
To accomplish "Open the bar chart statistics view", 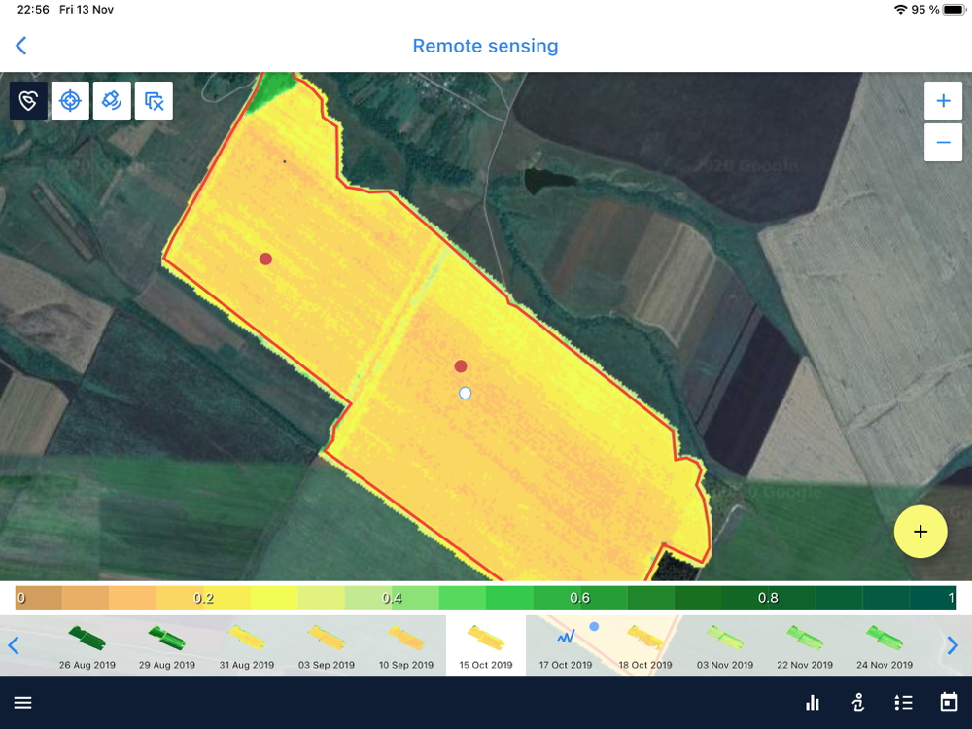I will click(812, 703).
